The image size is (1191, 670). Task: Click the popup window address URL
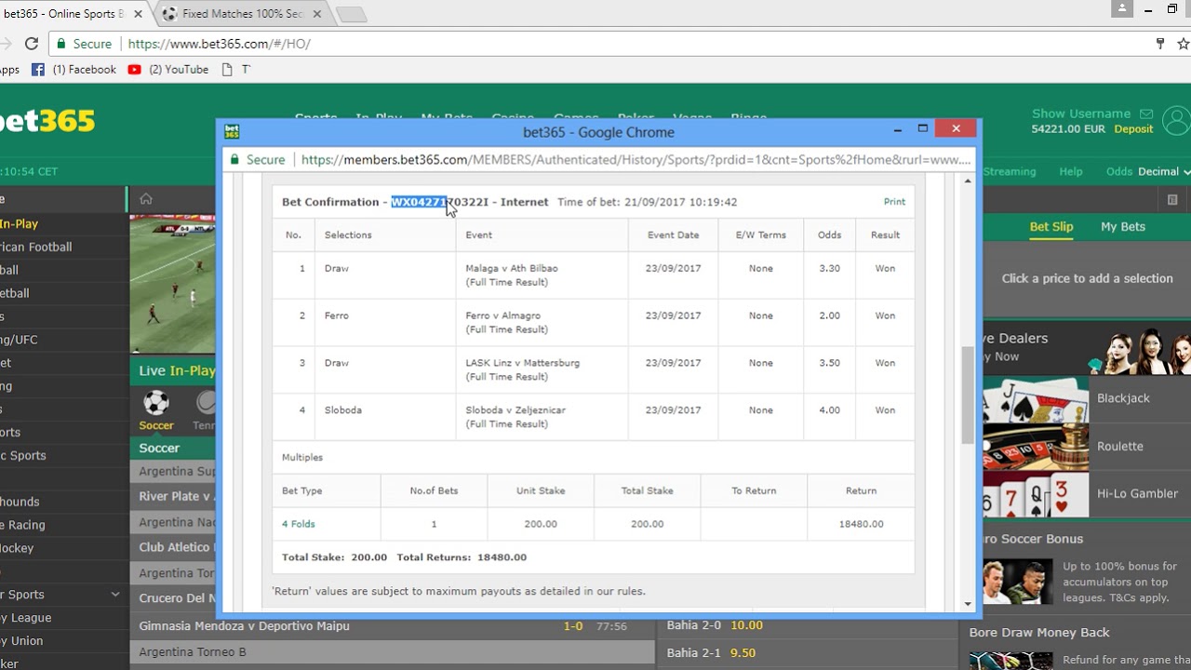(x=636, y=160)
